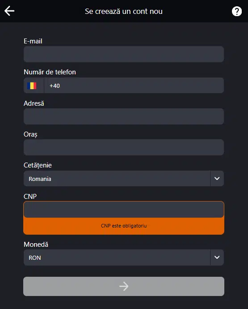Focus the Oraș input field
The width and height of the screenshot is (248, 309).
(124, 147)
